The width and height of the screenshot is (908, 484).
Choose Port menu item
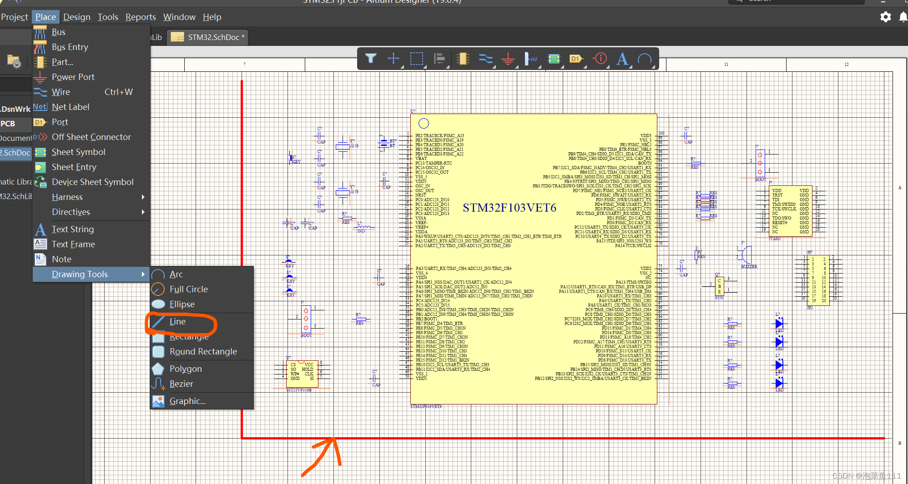pos(91,122)
